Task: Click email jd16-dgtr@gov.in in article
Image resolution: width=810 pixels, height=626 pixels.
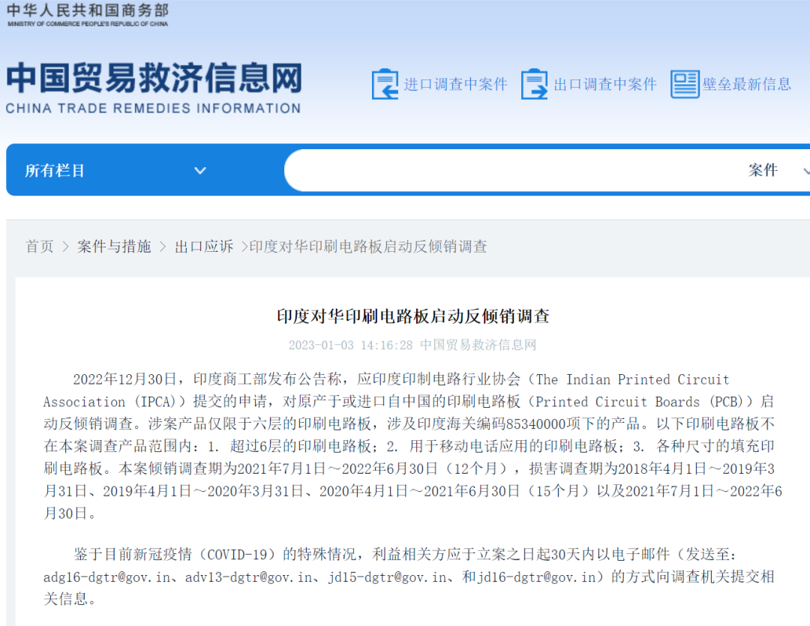Action: click(x=537, y=577)
